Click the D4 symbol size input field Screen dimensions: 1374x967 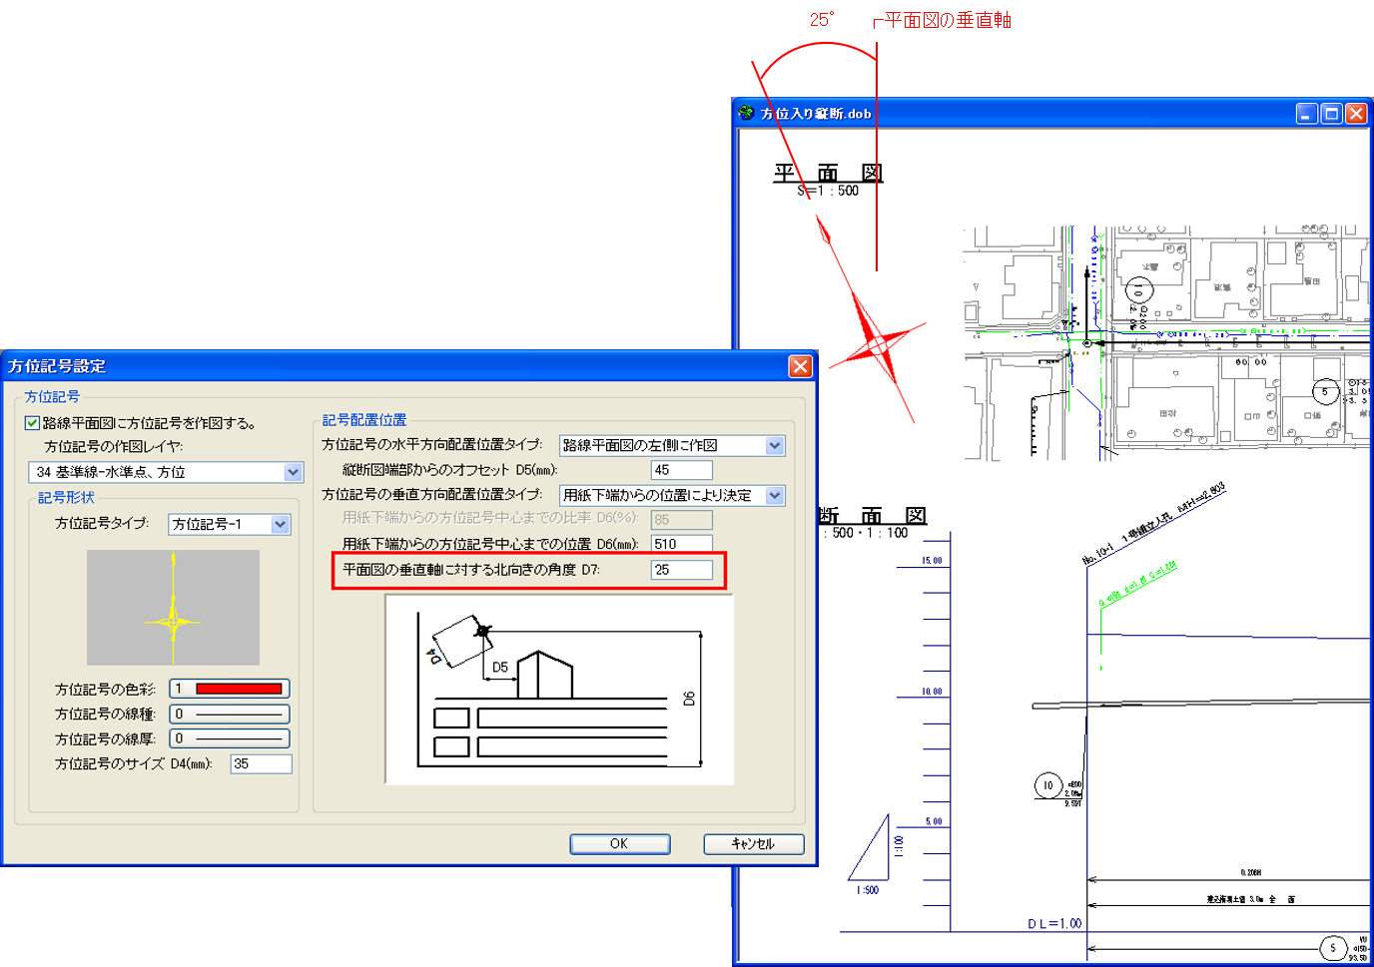(x=261, y=763)
